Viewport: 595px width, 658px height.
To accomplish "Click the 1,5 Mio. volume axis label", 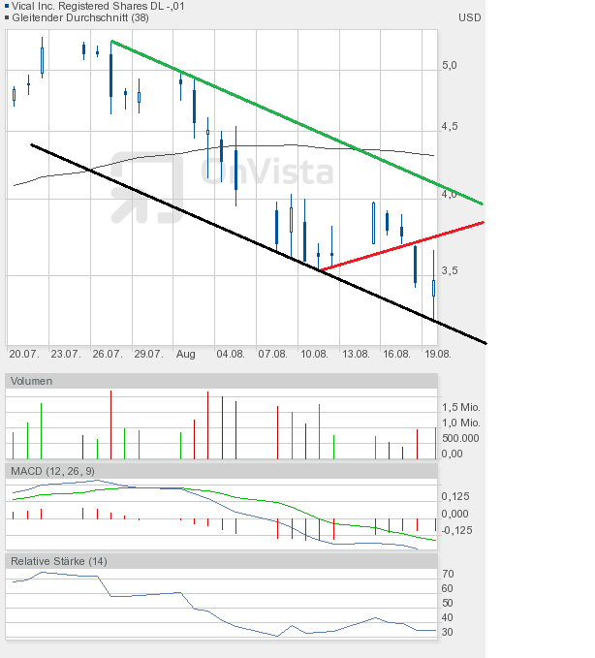I will click(461, 407).
